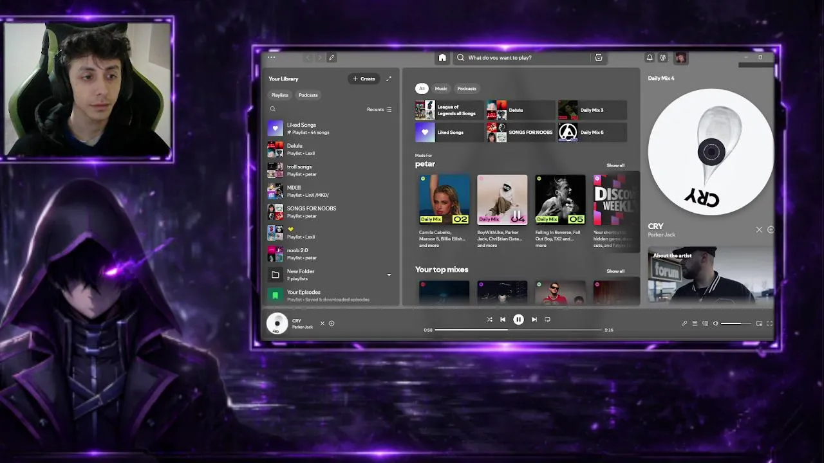Seek on the song progress bar
The width and height of the screenshot is (824, 463).
click(518, 330)
